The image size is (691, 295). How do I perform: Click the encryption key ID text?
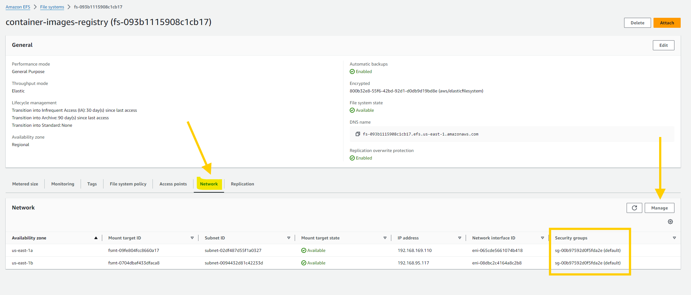[x=416, y=91]
